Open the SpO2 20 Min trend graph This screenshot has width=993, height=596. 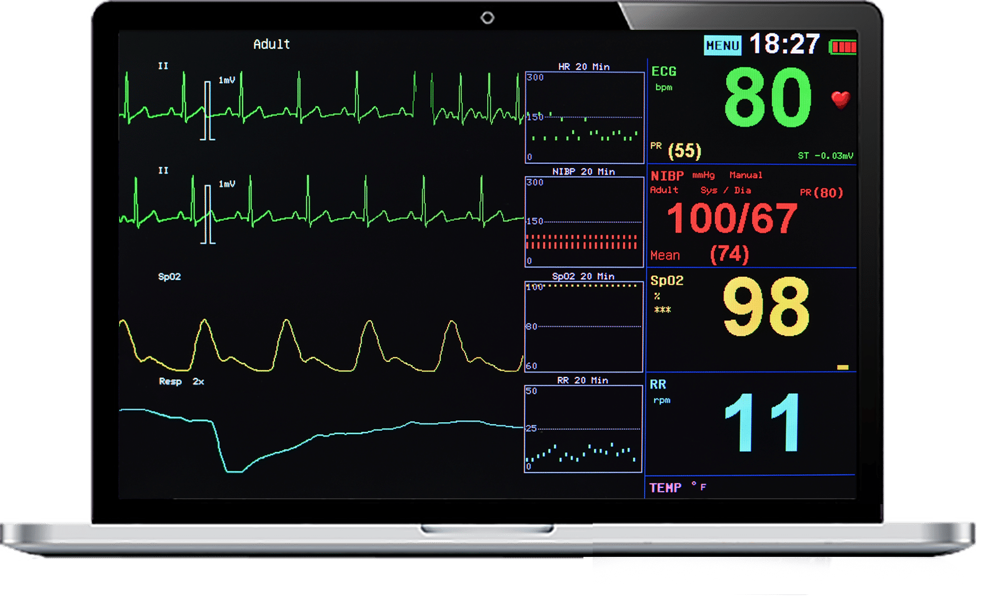[583, 327]
